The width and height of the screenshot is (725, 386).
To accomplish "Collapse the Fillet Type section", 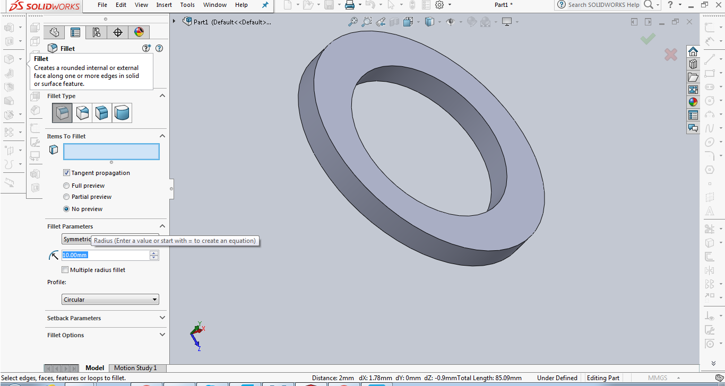I will tap(162, 96).
